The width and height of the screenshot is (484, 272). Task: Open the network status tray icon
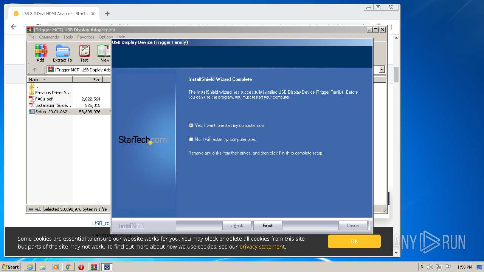[440, 267]
